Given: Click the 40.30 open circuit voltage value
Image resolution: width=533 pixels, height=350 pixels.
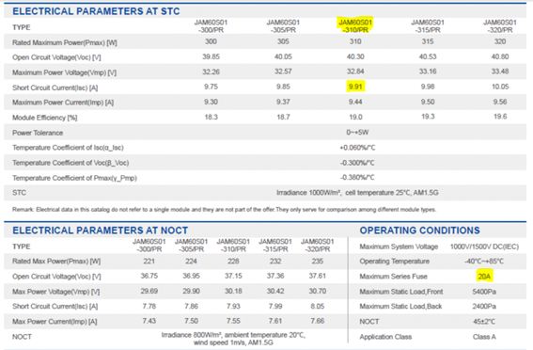Looking at the screenshot, I should 355,56.
